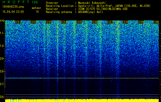Screen dimensions: 161x102
Task: Click the 0.9 kHz axis label
Action: [2, 59]
